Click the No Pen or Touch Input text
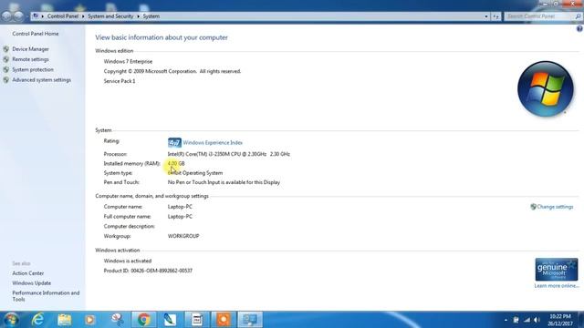 224,182
